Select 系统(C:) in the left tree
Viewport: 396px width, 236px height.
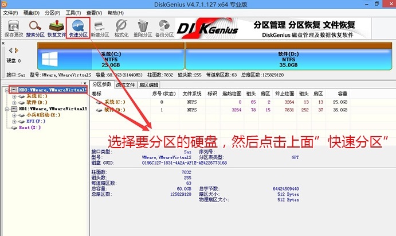pyautogui.click(x=37, y=96)
